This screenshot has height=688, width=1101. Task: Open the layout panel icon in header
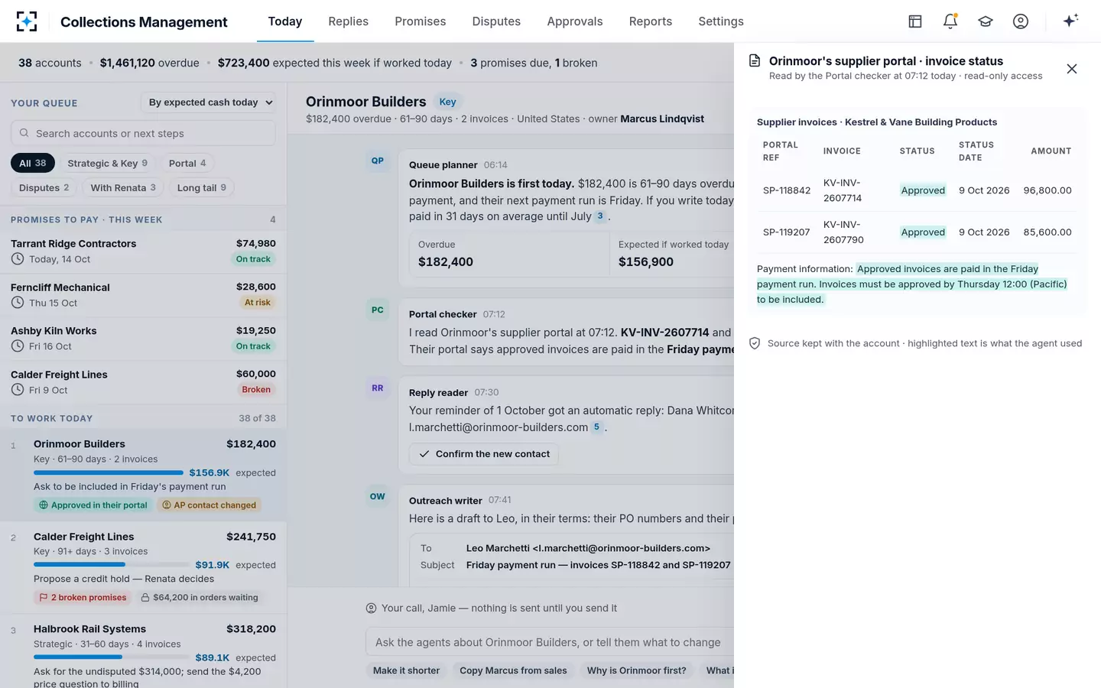[915, 21]
